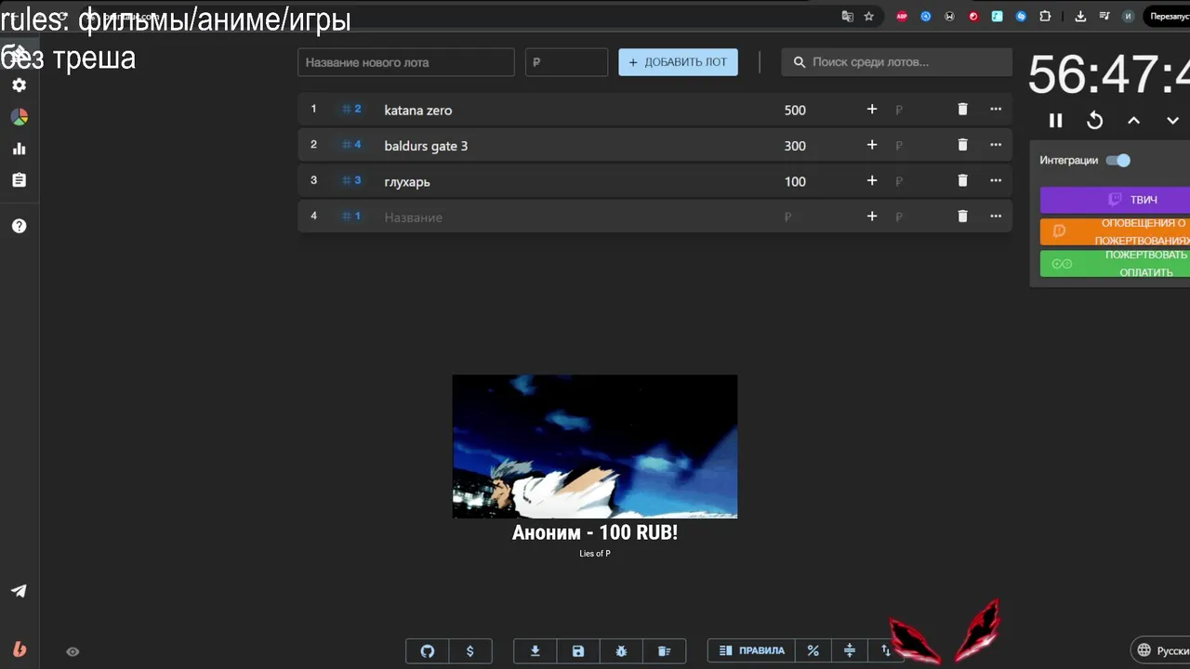Click the 100 amount of глухарь
1190x669 pixels.
(795, 182)
